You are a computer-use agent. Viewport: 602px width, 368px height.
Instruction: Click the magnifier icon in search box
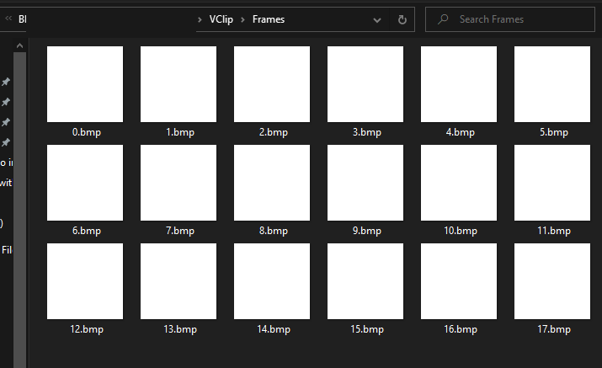point(443,19)
